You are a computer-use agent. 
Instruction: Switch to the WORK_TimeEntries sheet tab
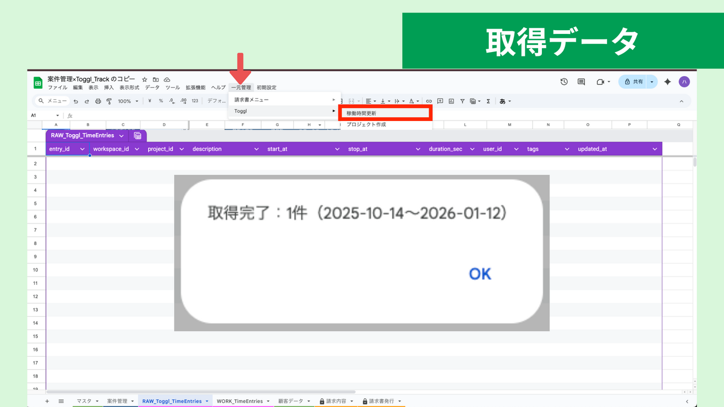point(243,401)
